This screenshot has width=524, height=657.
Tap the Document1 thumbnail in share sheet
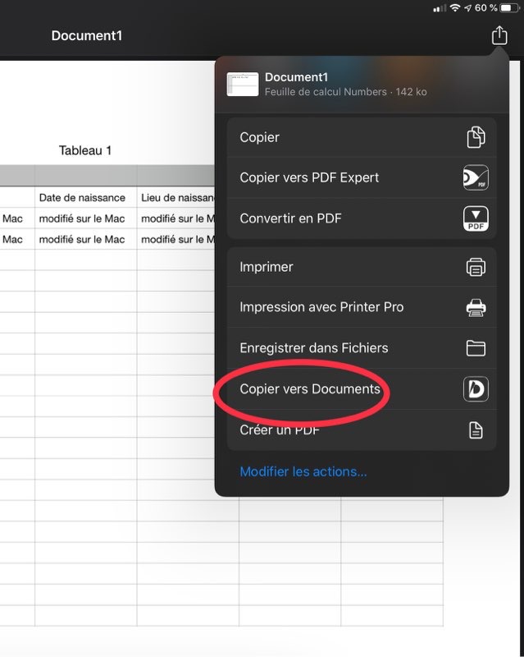243,85
